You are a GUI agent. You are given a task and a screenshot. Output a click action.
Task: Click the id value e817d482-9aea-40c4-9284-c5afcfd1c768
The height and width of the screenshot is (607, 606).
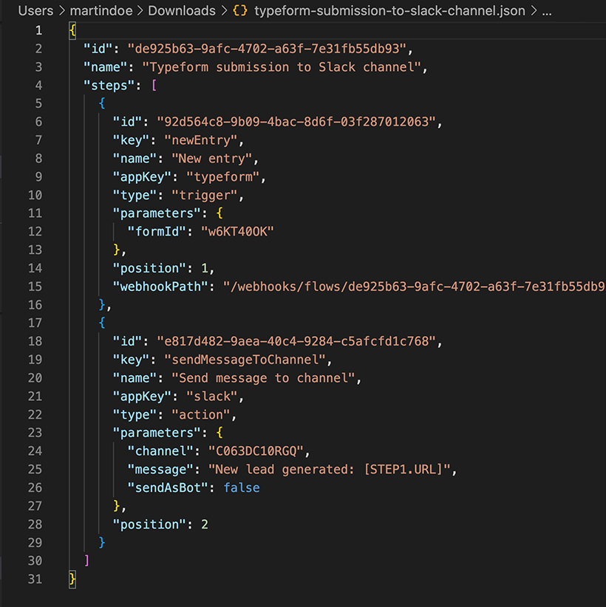[x=296, y=341]
